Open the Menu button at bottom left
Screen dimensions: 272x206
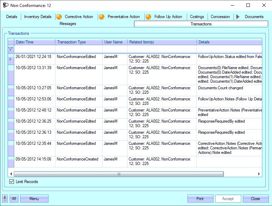(x=34, y=198)
